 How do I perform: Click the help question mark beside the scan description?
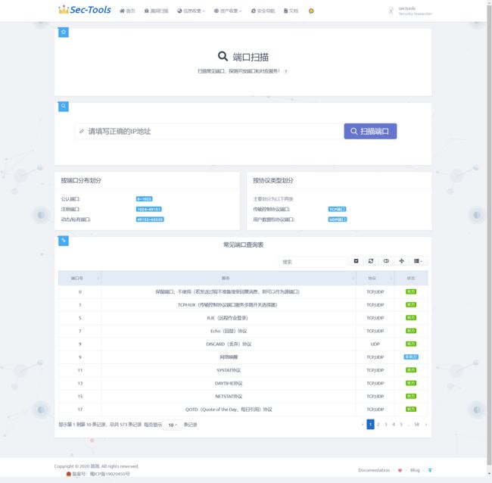[x=285, y=71]
